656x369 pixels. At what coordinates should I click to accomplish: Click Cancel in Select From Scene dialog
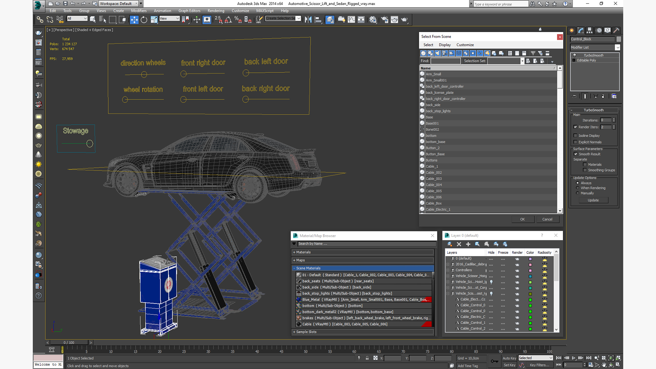pos(547,219)
